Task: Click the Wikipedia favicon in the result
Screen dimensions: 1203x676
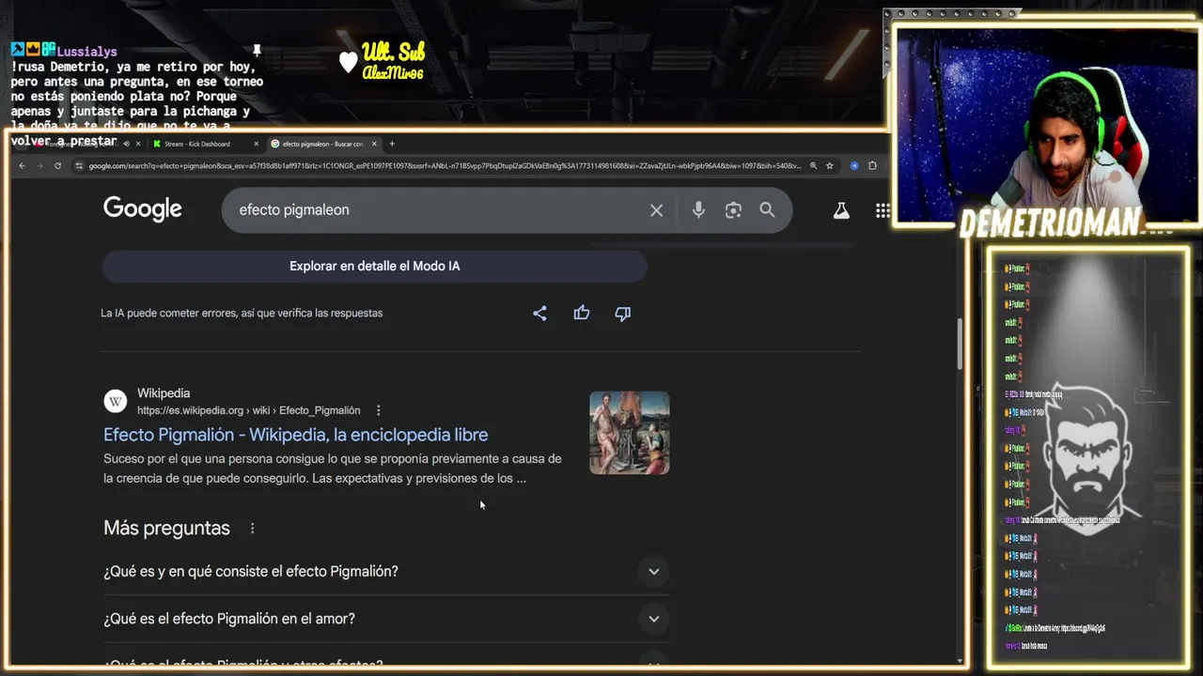Action: (116, 402)
